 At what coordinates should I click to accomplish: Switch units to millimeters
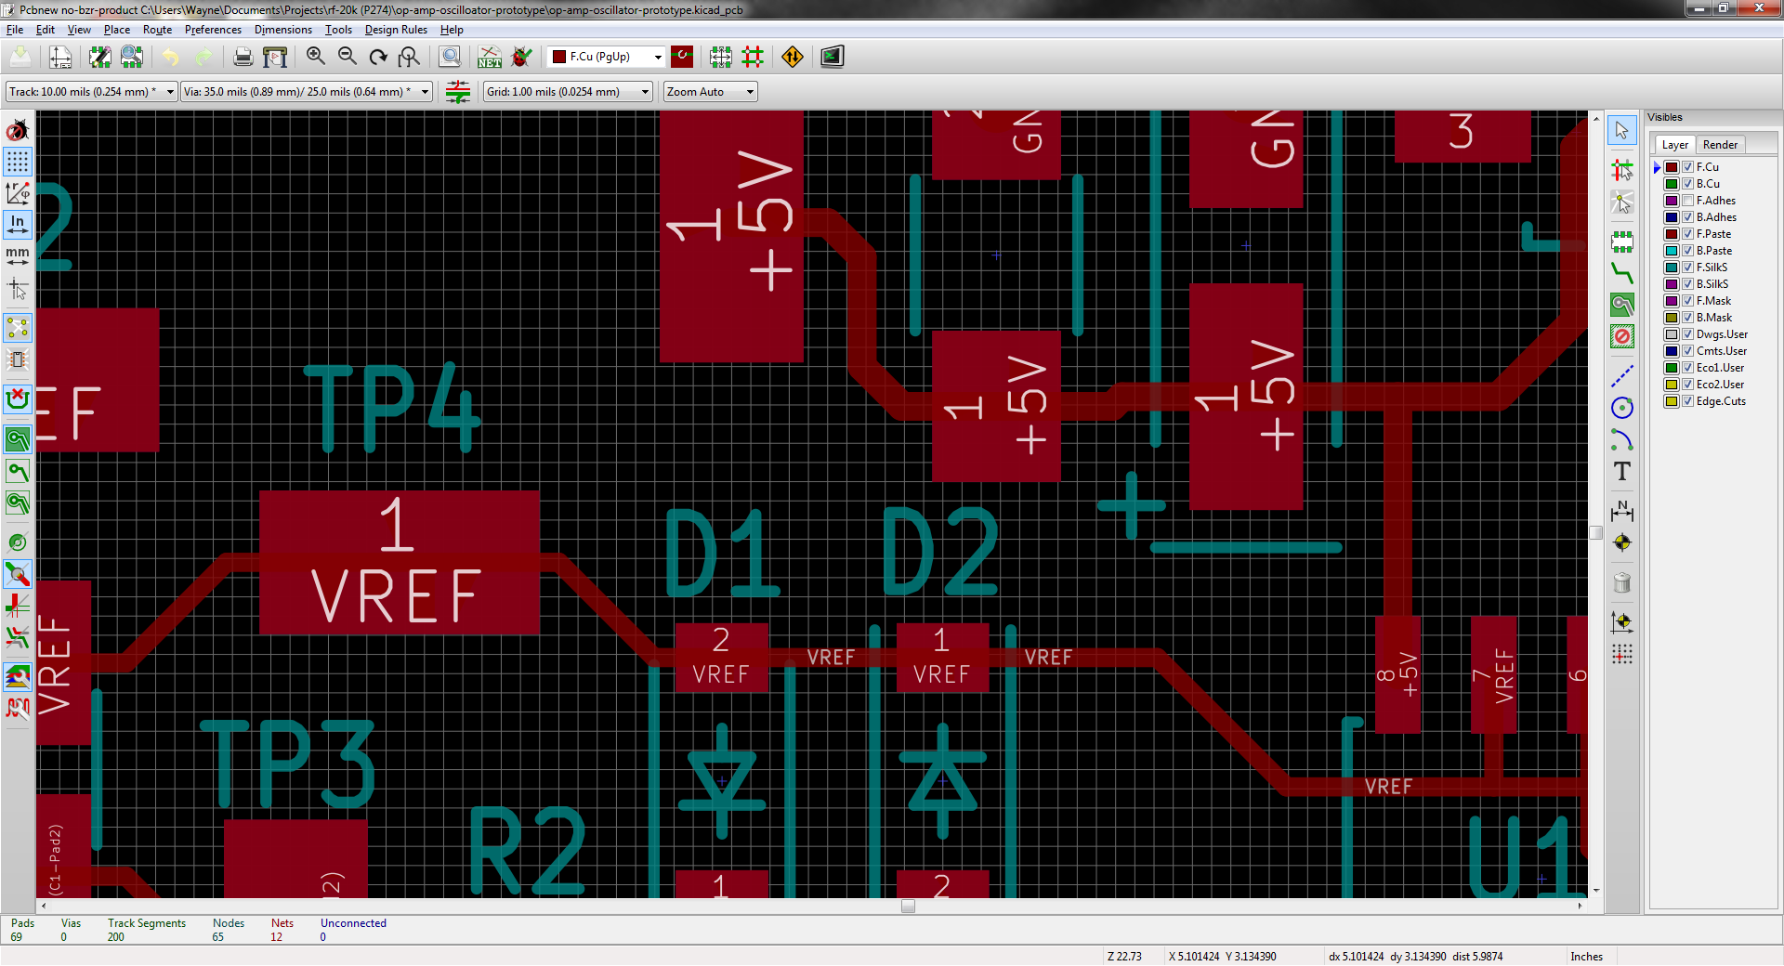18,255
